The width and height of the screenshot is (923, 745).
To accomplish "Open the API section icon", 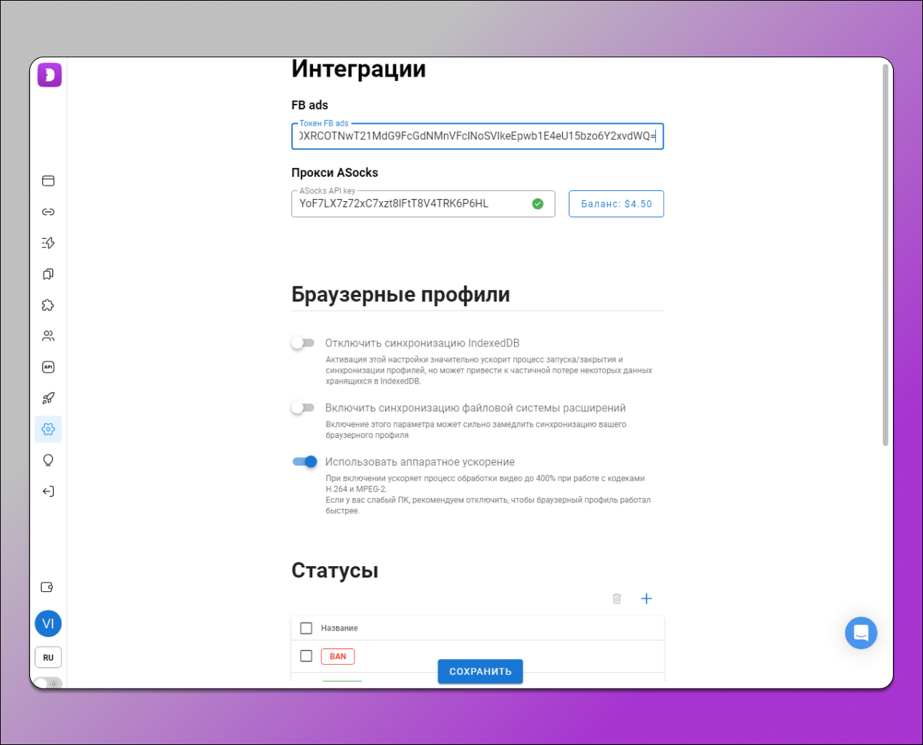I will coord(48,366).
